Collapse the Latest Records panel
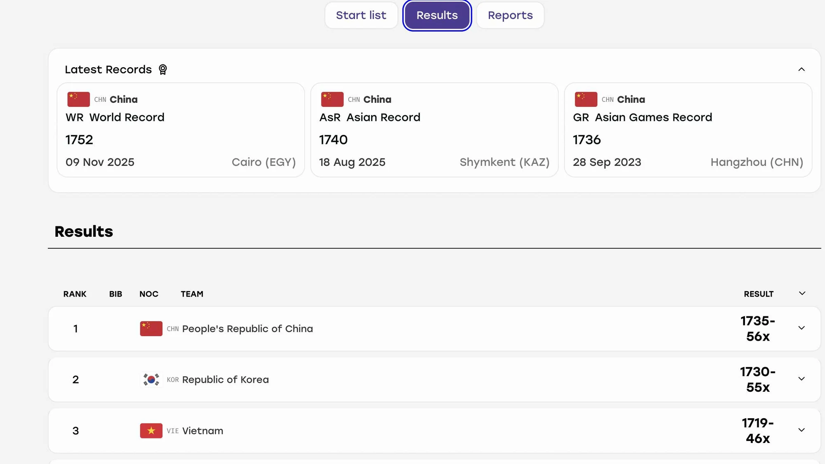This screenshot has width=825, height=464. [801, 69]
